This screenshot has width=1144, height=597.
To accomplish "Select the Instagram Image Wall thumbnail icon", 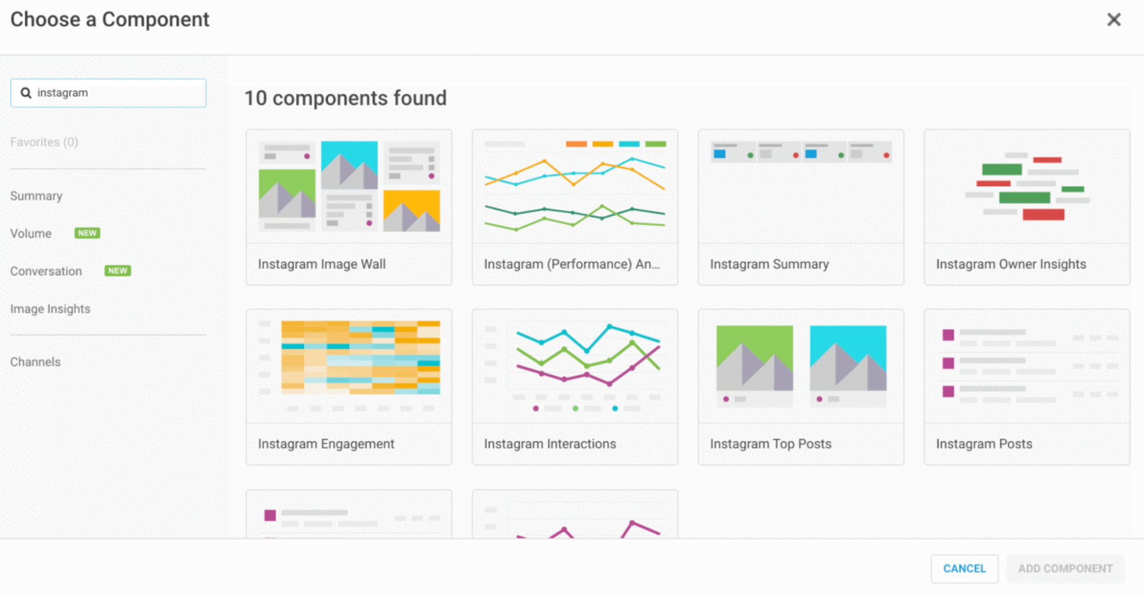I will (349, 186).
